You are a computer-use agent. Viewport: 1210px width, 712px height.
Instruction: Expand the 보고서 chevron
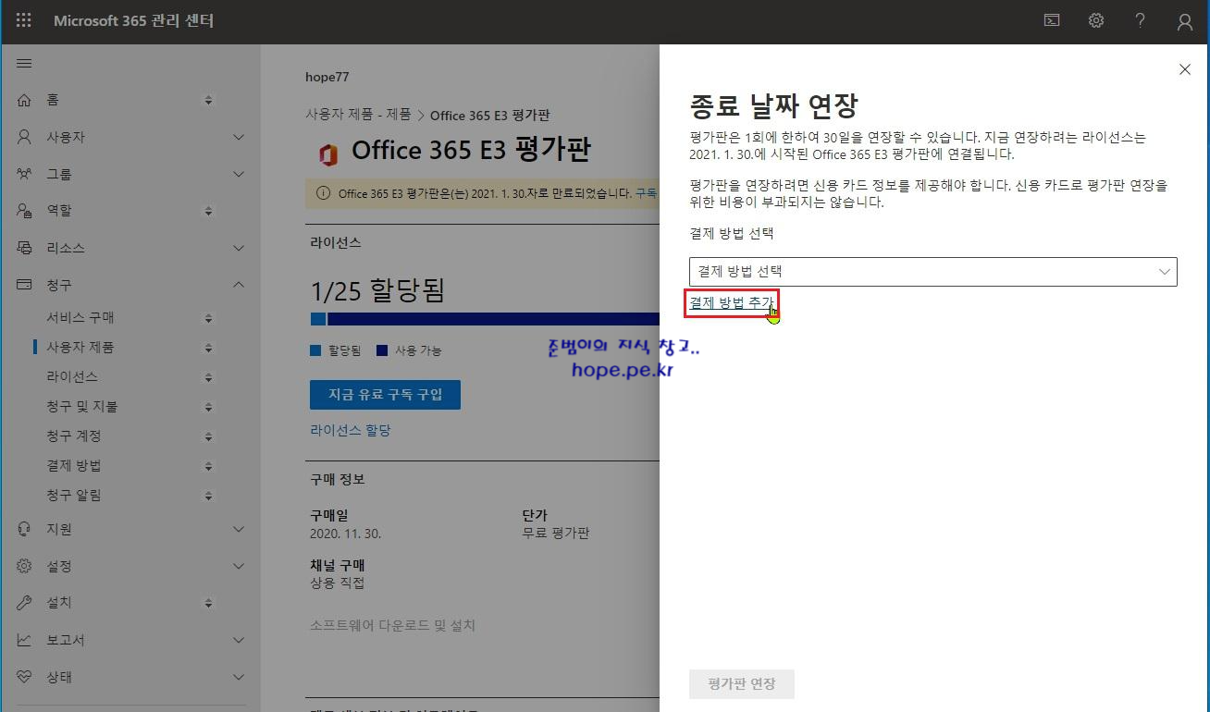239,640
